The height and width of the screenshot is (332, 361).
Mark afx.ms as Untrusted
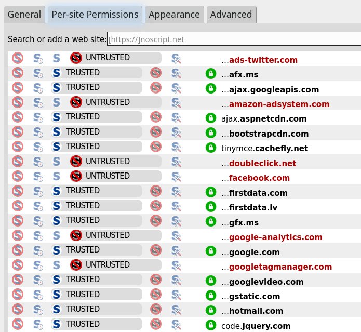pos(156,73)
